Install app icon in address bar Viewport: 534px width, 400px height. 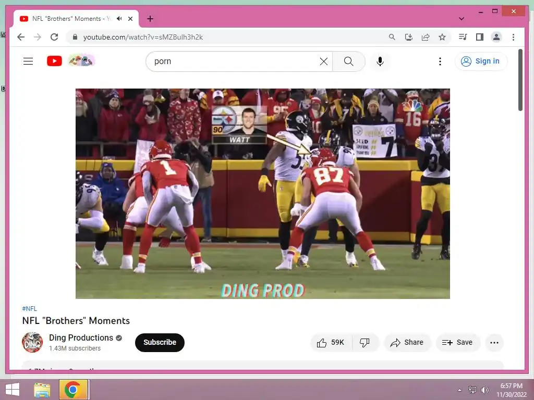pyautogui.click(x=409, y=37)
